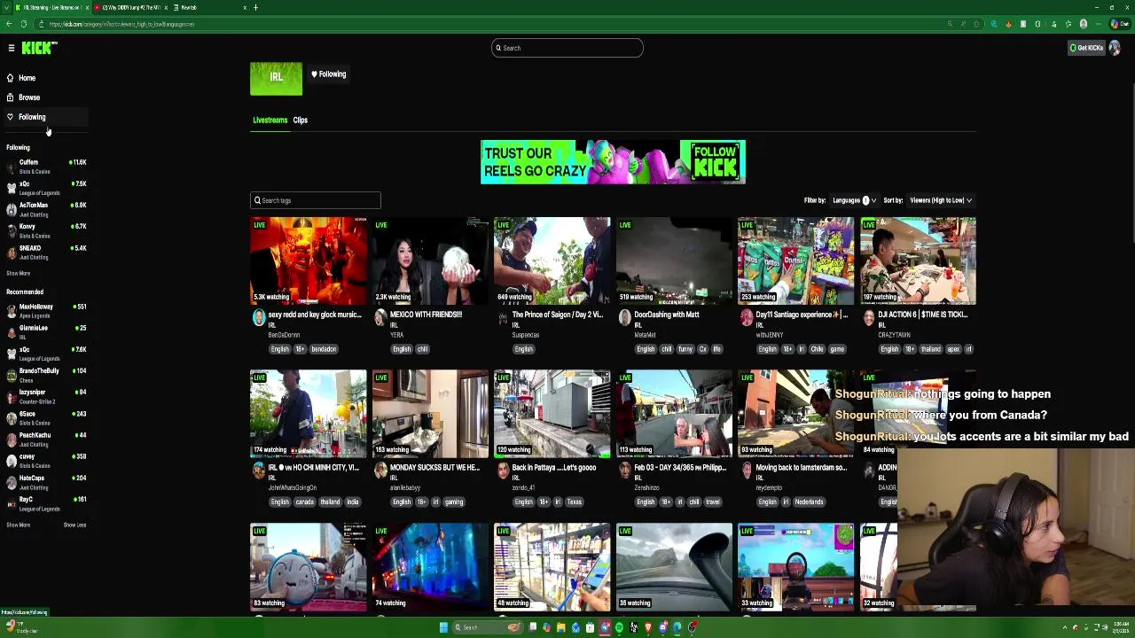Open Feb 03 DAY 34/365 stream title

678,468
